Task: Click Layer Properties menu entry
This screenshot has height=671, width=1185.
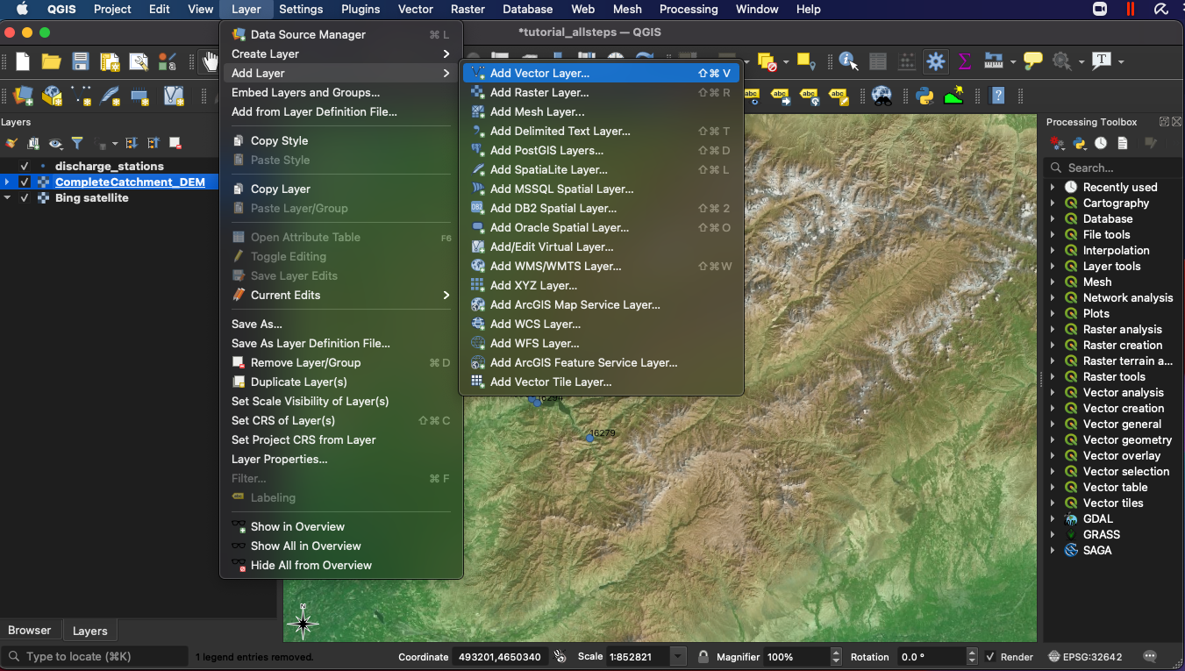Action: [341, 459]
